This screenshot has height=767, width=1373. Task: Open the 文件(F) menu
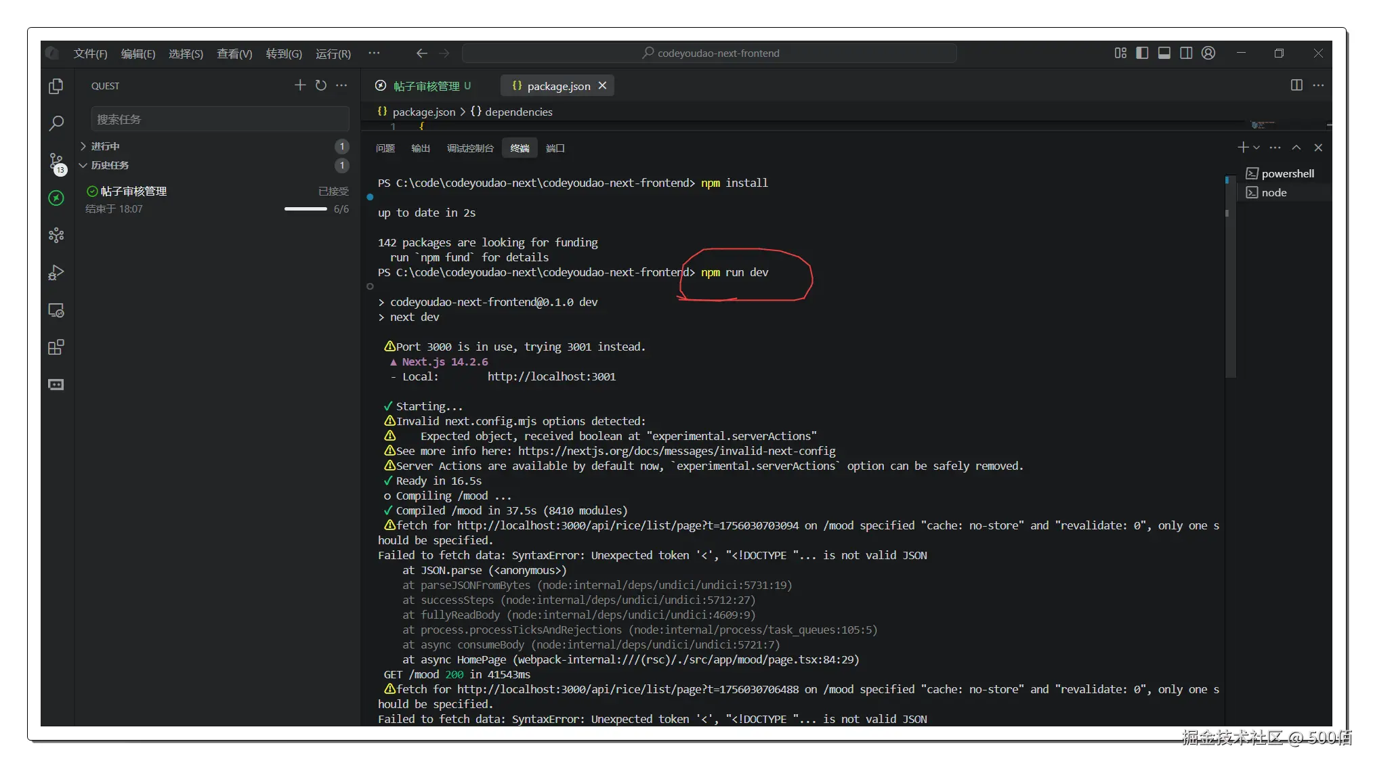[90, 53]
